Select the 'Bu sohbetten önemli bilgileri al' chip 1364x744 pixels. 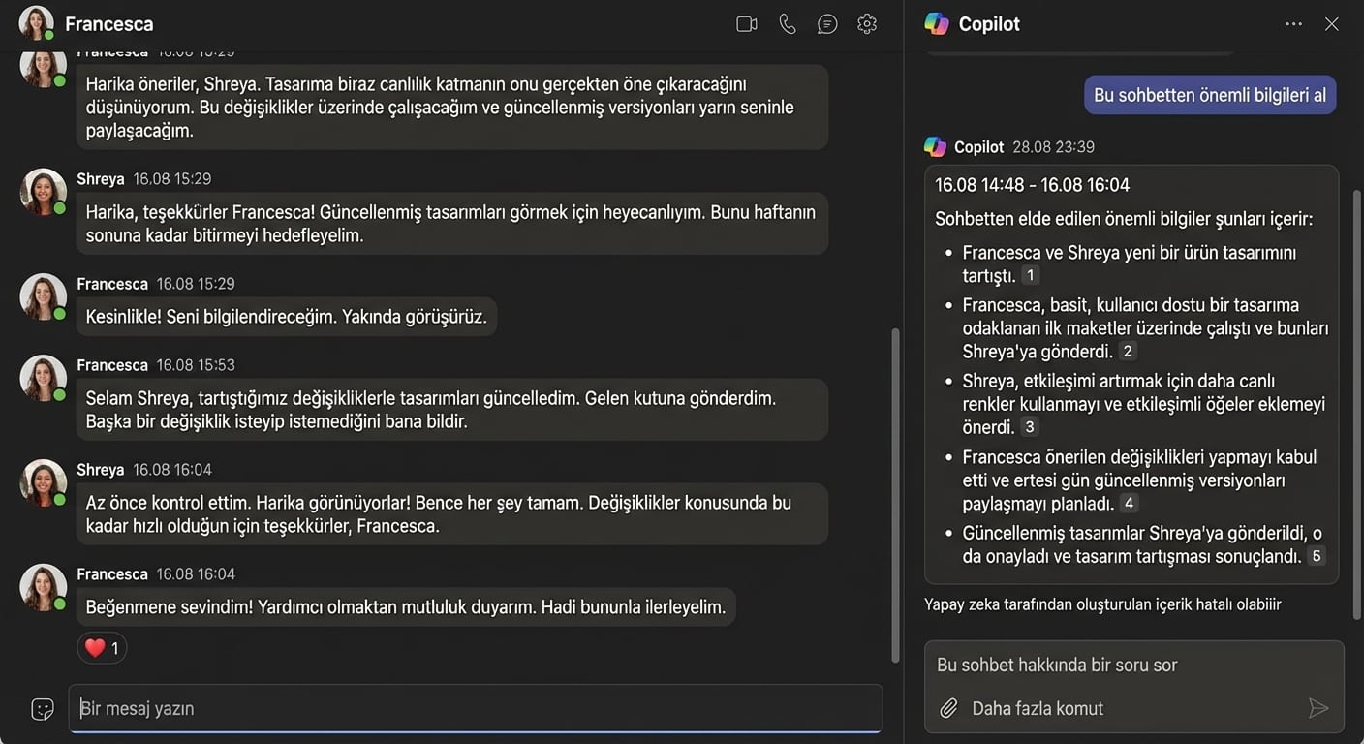click(1209, 95)
